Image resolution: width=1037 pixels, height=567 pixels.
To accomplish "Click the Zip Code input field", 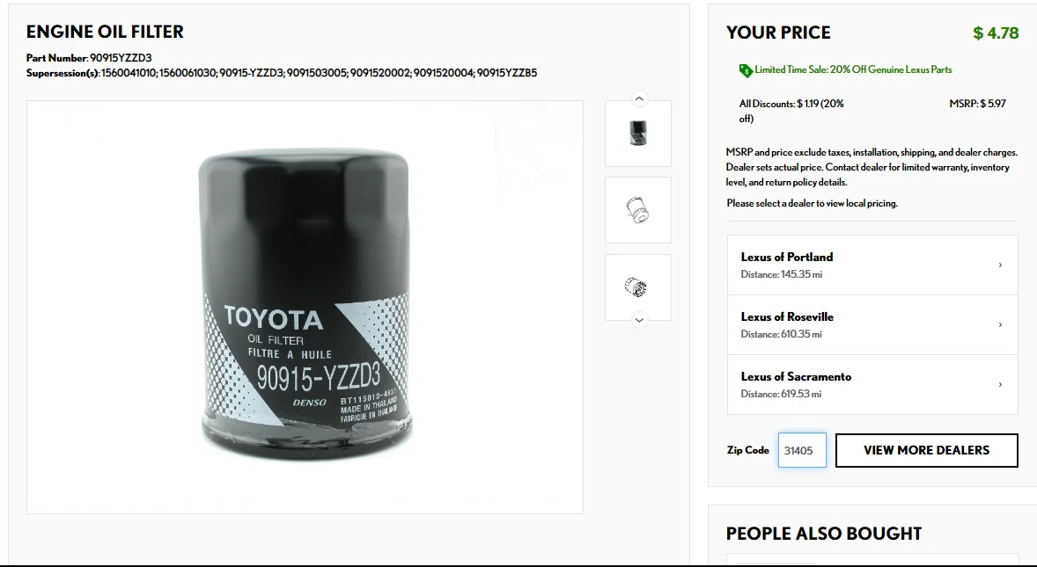I will point(802,450).
